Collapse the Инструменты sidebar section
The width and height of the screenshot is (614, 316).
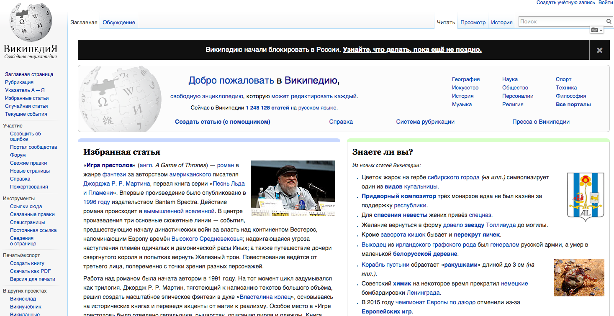[19, 199]
